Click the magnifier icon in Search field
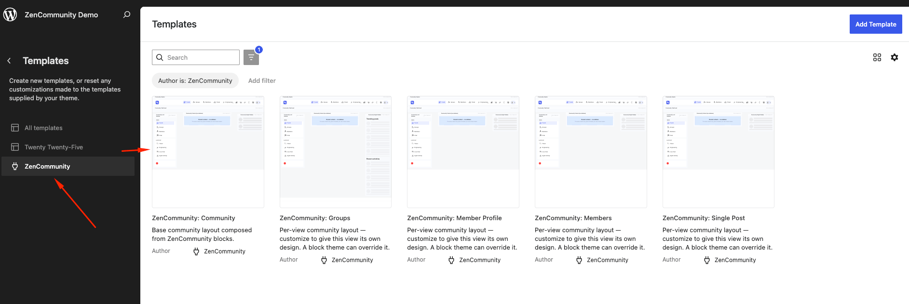 [160, 57]
